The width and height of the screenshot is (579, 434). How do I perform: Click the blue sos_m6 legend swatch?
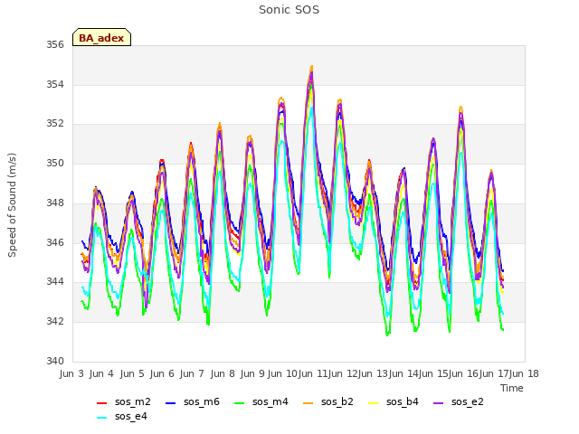click(170, 403)
